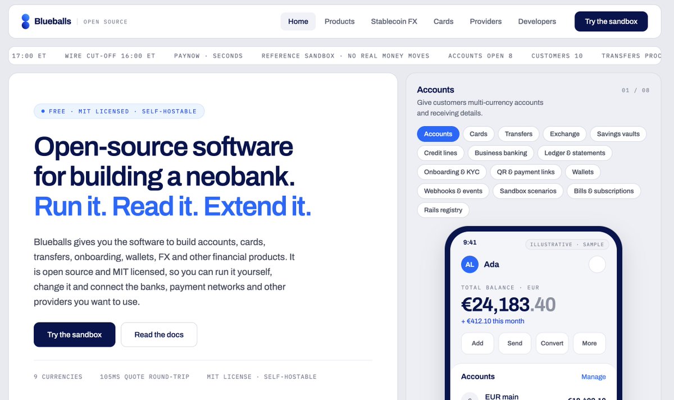Click the MIT LICENSE · SELF-HOSTABLE stat
This screenshot has width=674, height=400.
coord(262,377)
